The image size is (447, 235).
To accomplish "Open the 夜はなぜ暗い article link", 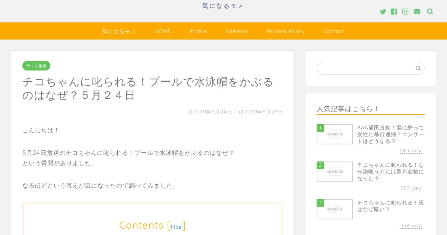I will click(x=391, y=206).
